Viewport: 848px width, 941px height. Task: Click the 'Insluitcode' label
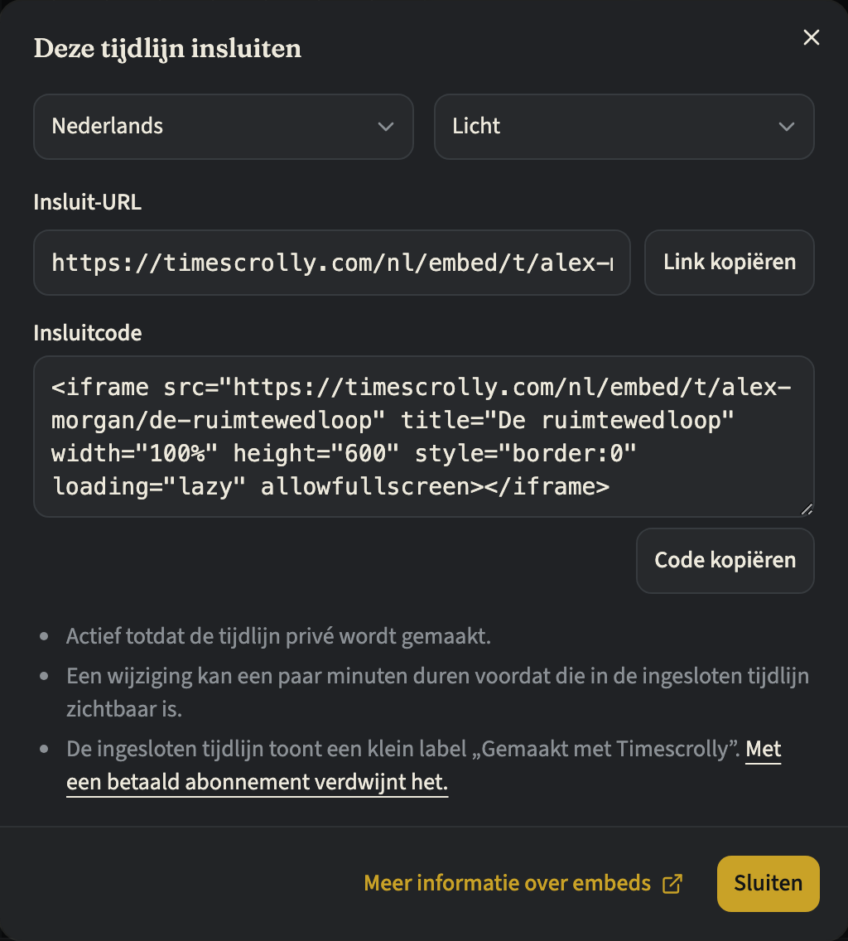pos(88,333)
